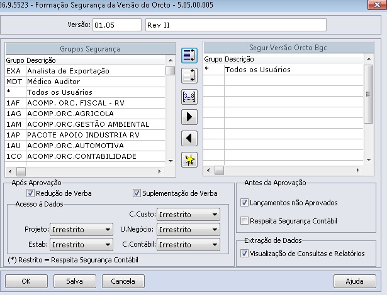Click scroll-down arrow of Segur Versão list
Screen dimensions: 387x295
coord(369,160)
